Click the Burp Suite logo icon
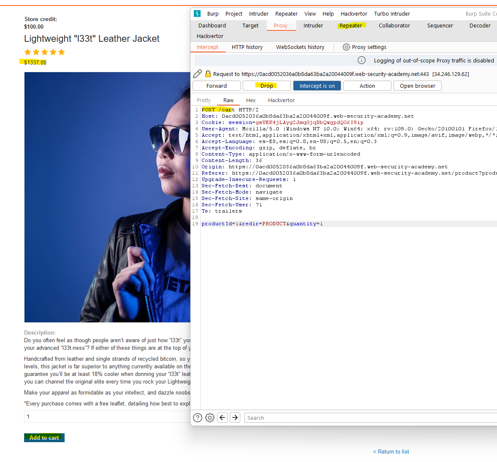Screen dimensions: 497x462 tap(197, 14)
